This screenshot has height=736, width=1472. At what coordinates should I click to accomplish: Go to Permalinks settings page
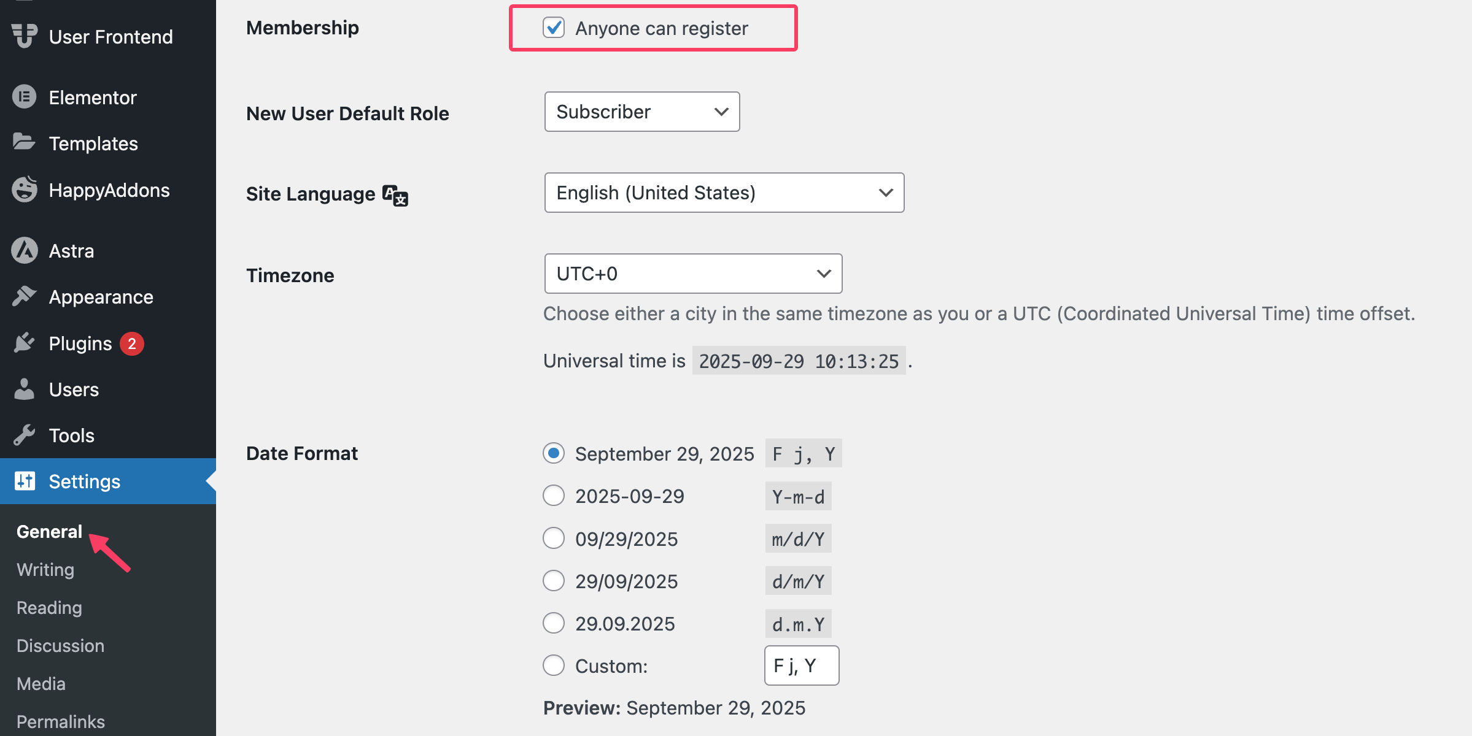click(x=61, y=721)
